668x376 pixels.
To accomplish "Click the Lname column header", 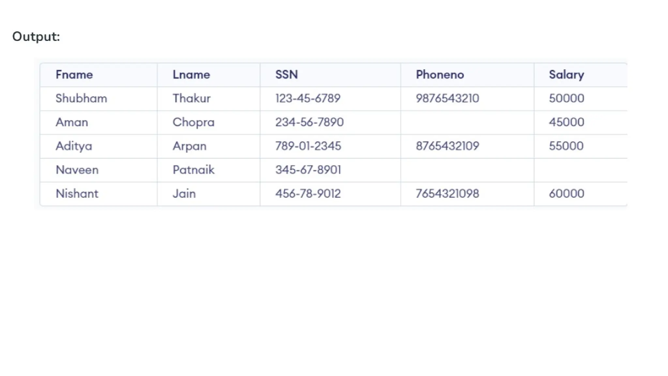I will tap(191, 75).
